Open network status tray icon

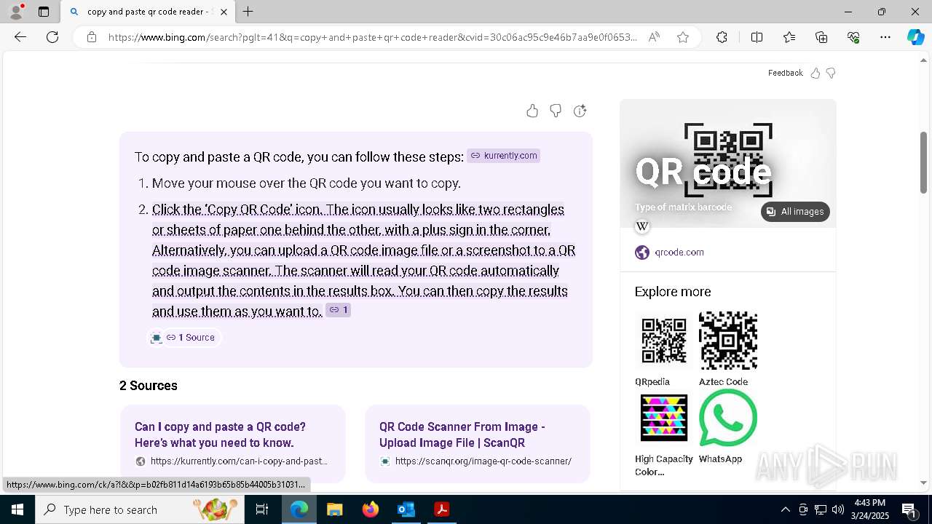click(x=821, y=509)
